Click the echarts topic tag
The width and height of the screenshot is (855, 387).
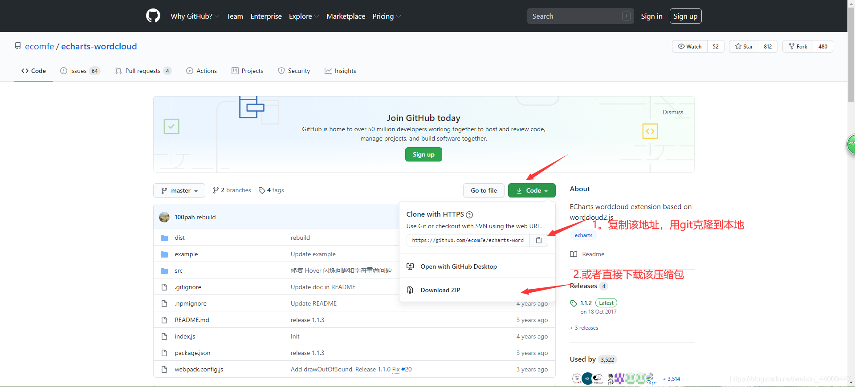(x=583, y=235)
